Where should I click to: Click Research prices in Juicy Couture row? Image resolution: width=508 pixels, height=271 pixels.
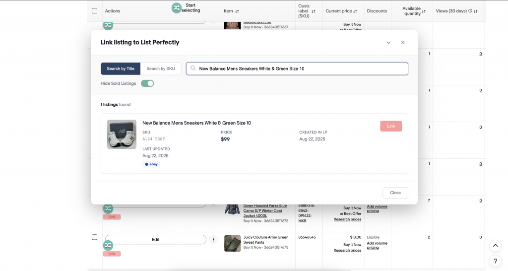[x=347, y=250]
